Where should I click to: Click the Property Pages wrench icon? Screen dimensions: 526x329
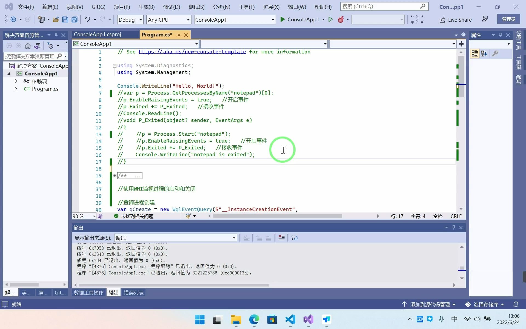(x=495, y=53)
